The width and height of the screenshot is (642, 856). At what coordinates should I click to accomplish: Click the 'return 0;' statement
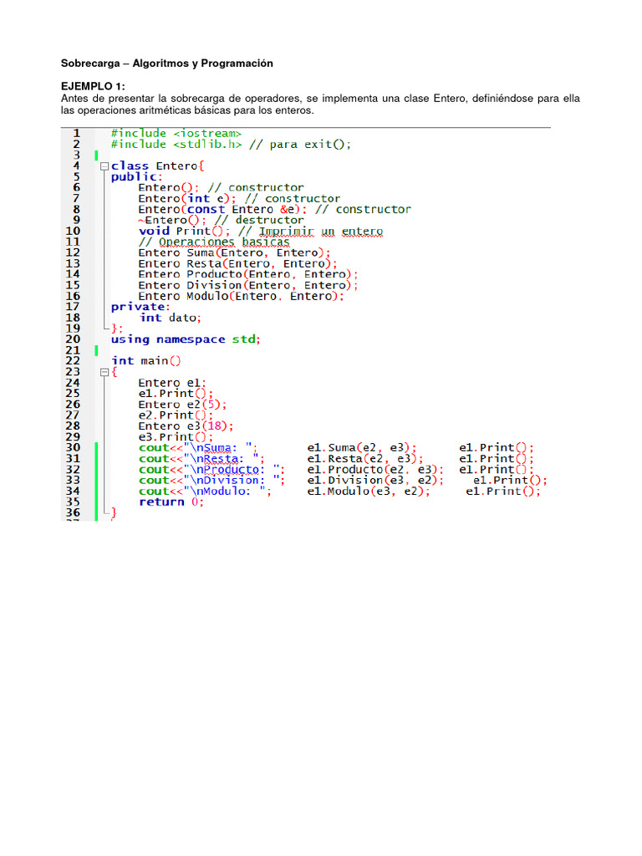[171, 502]
